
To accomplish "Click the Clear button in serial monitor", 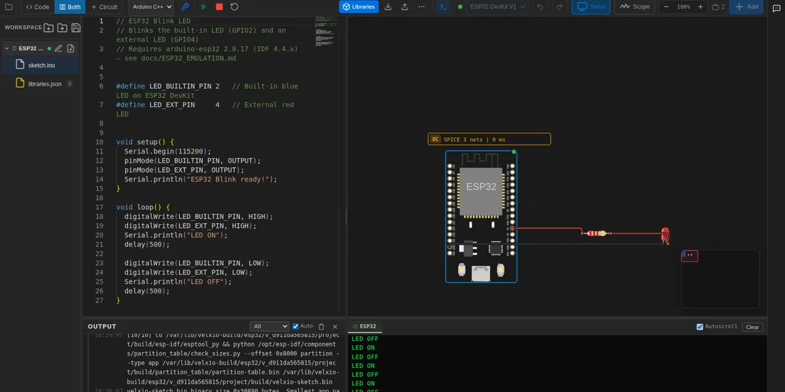I will (752, 327).
